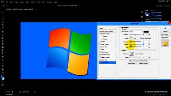Open the Blend Mode dropdown
Screen dimensions: 171x96
(x=136, y=32)
